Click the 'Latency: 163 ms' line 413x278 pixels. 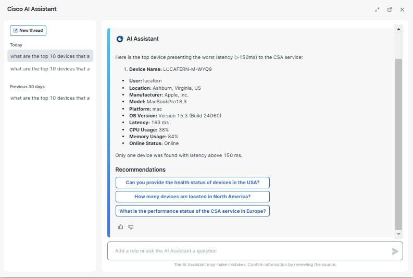coord(149,123)
